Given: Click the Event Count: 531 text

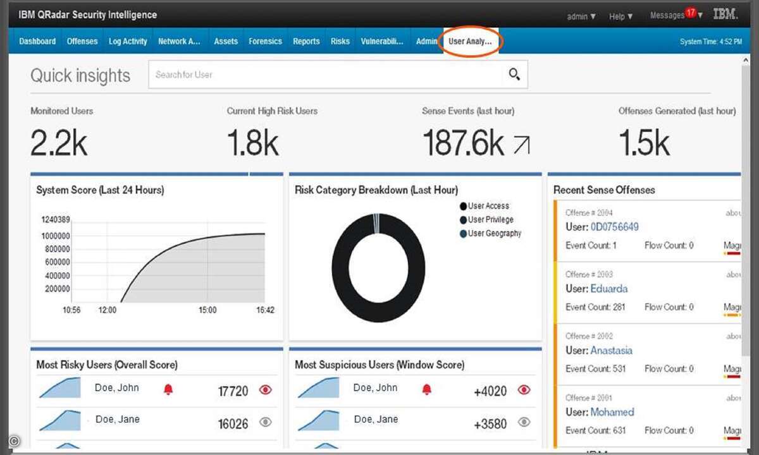Looking at the screenshot, I should (595, 368).
